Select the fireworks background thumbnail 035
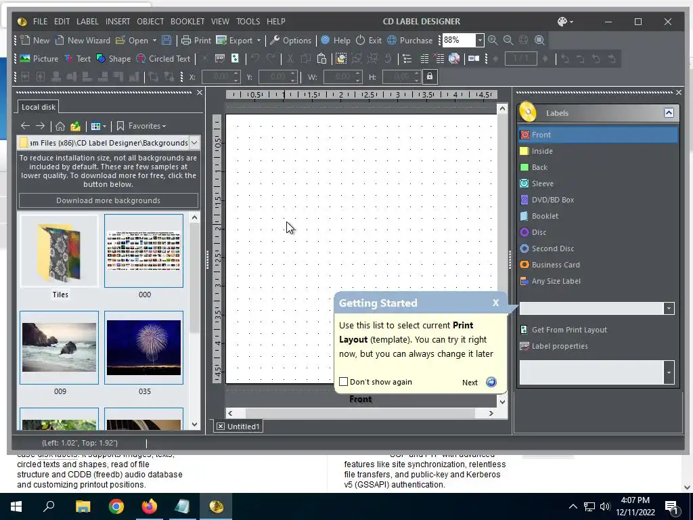 pyautogui.click(x=143, y=347)
